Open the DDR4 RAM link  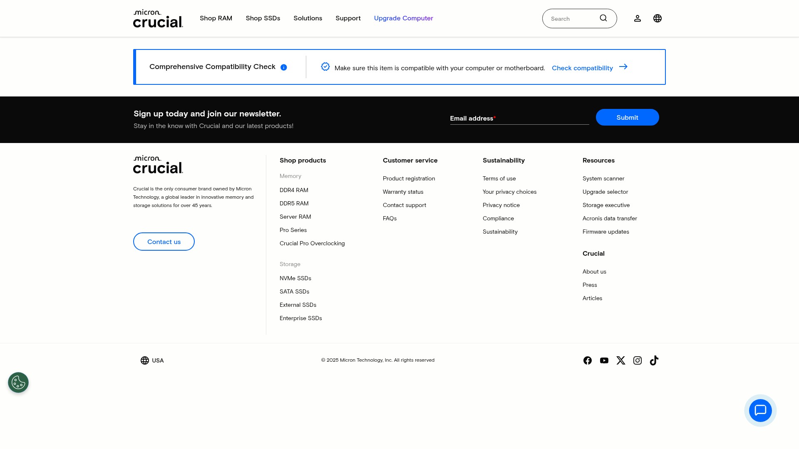[294, 190]
